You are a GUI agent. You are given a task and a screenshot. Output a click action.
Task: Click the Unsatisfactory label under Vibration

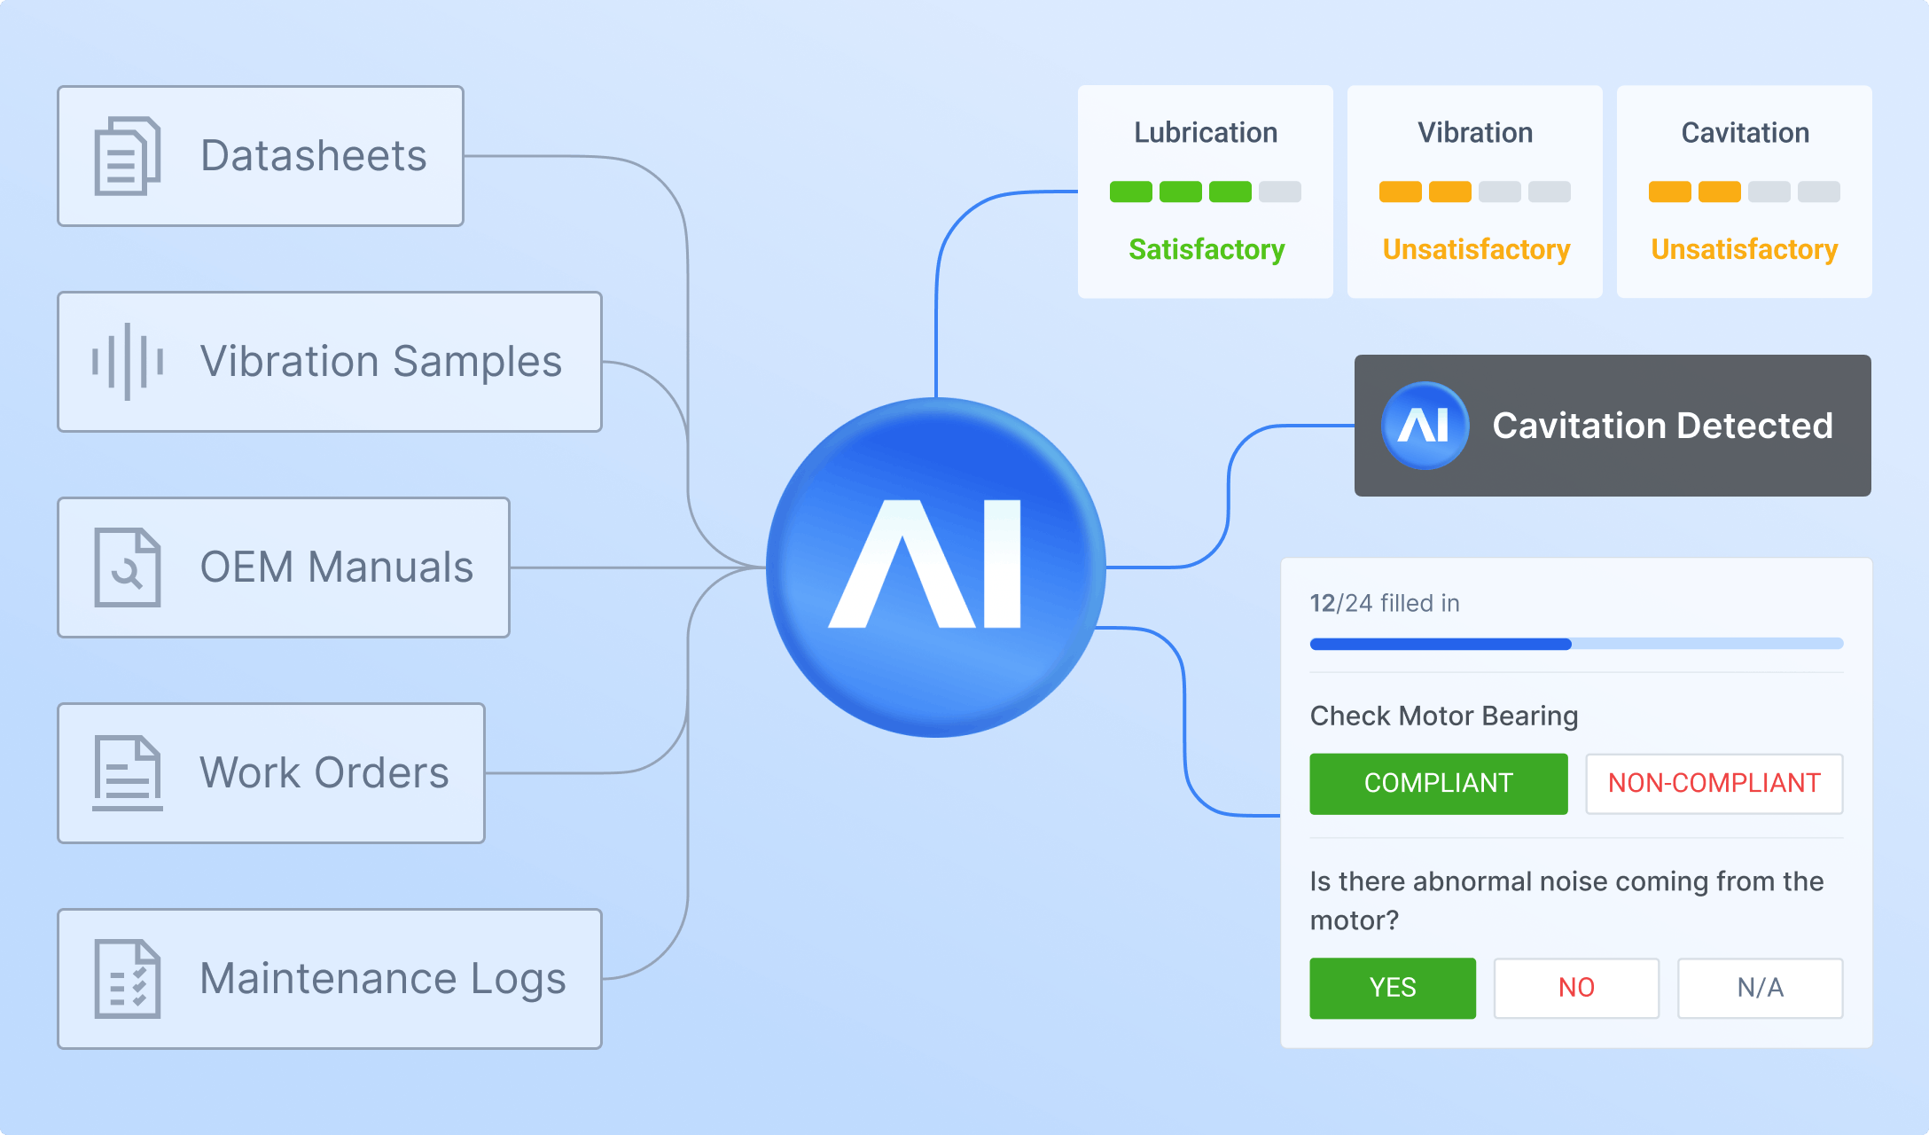pyautogui.click(x=1476, y=250)
